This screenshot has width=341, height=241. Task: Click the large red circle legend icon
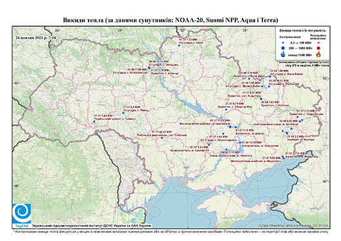pos(318,48)
